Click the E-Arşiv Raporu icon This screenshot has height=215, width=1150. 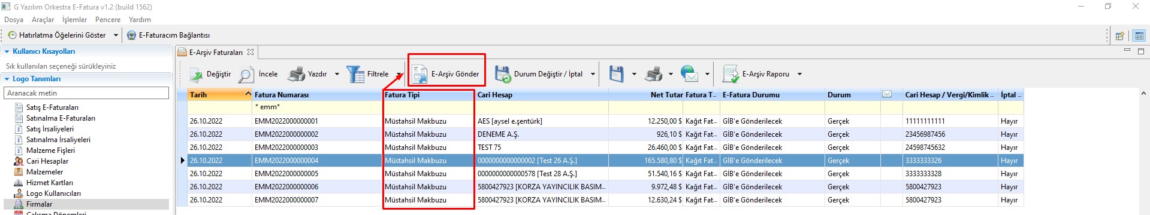coord(731,74)
